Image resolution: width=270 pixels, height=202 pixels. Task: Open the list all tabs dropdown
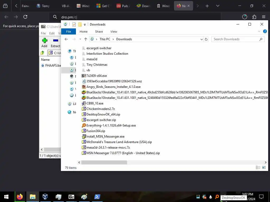(x=218, y=6)
